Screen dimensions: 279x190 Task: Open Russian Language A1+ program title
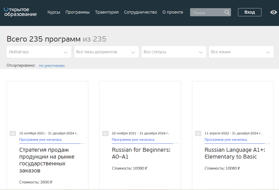[234, 153]
